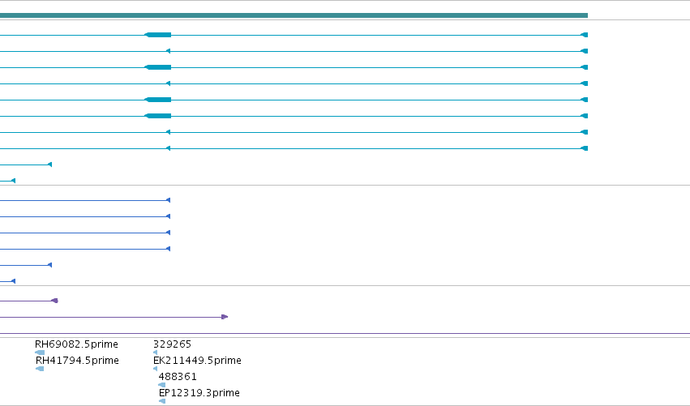
Task: Select the purple left-pointing arrowhead feature
Action: coord(54,301)
